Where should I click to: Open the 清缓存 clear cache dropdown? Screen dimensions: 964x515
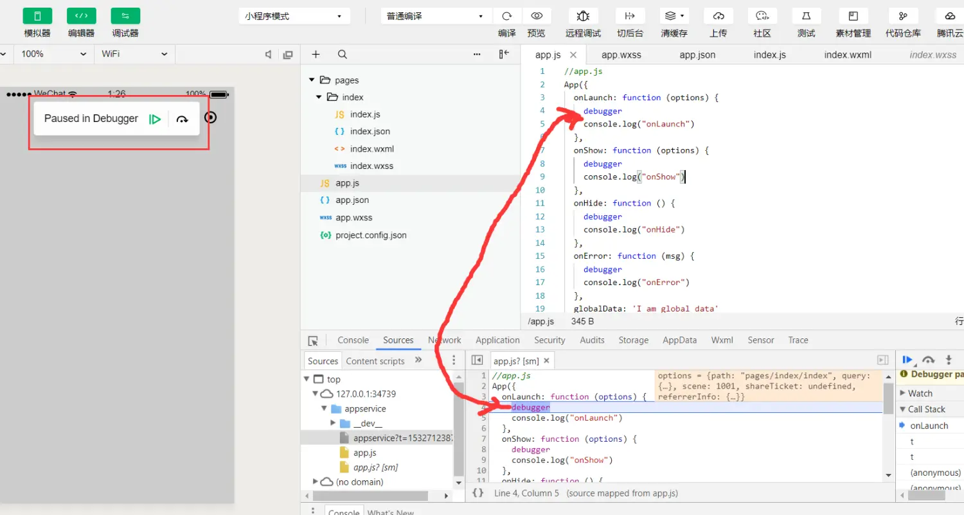(x=674, y=16)
